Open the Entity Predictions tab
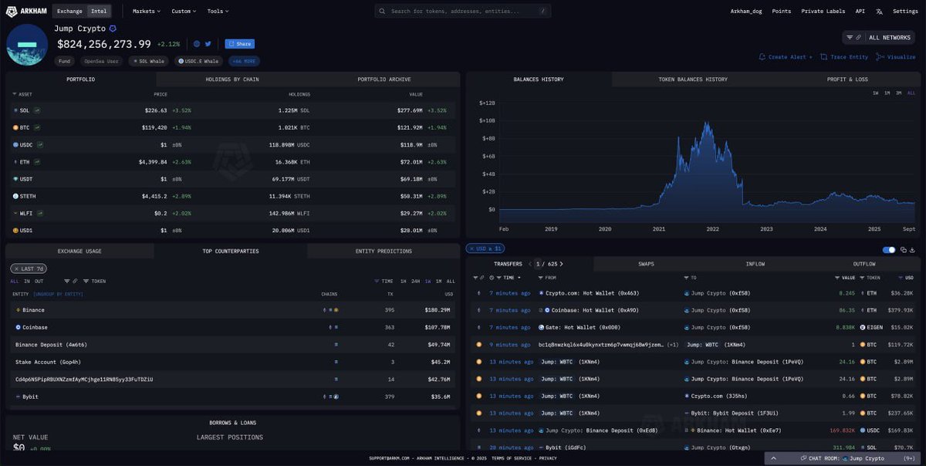Viewport: 926px width, 466px height. pyautogui.click(x=384, y=252)
